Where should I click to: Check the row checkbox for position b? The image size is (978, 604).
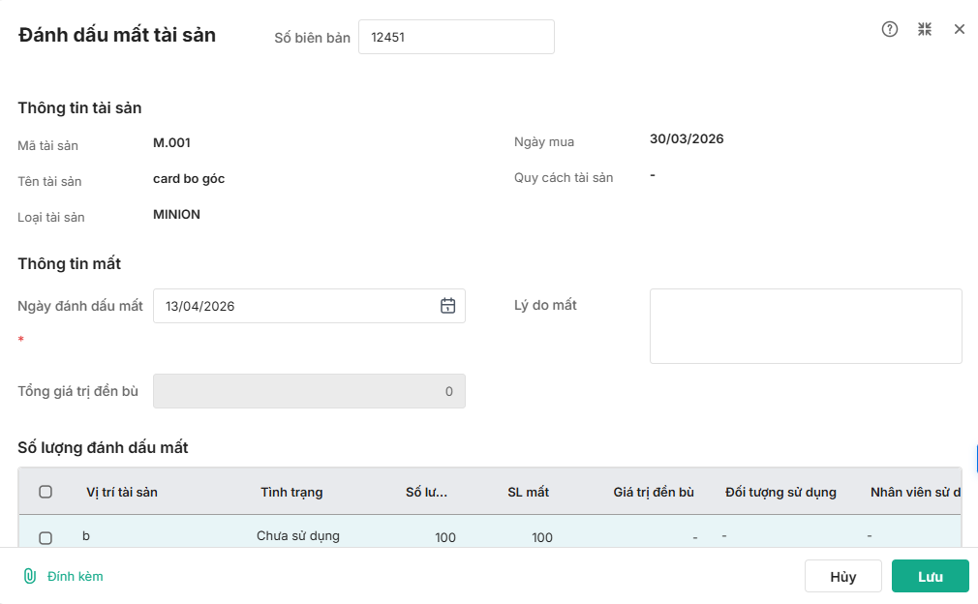(x=46, y=537)
